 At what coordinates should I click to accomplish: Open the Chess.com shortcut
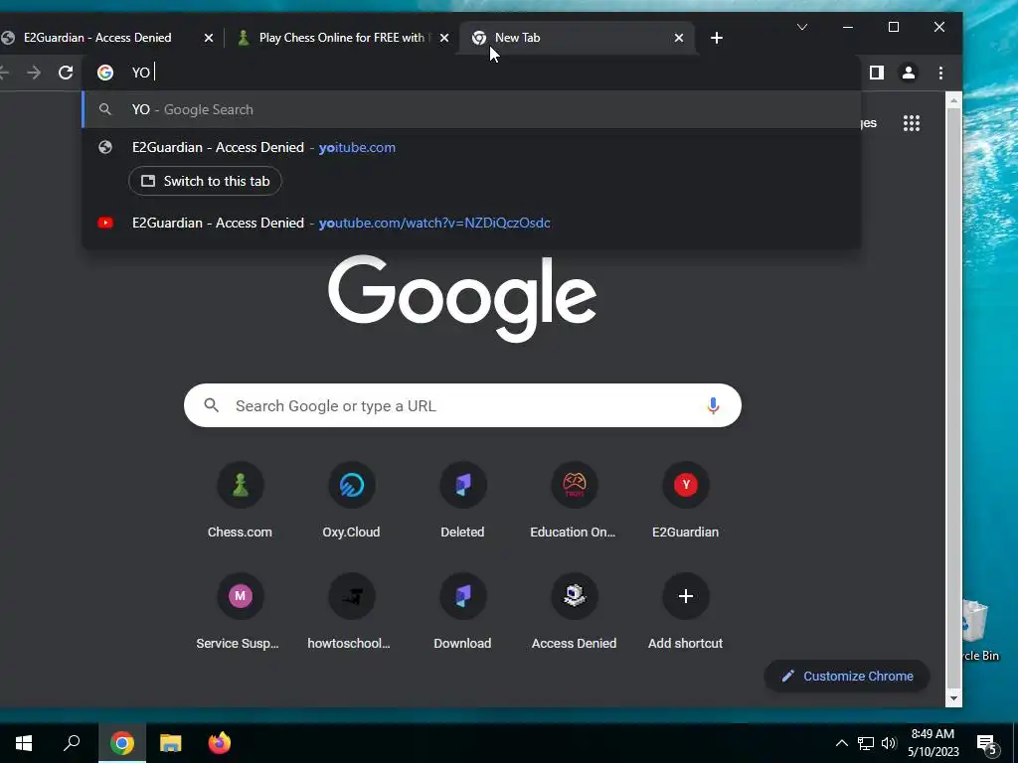(x=240, y=501)
